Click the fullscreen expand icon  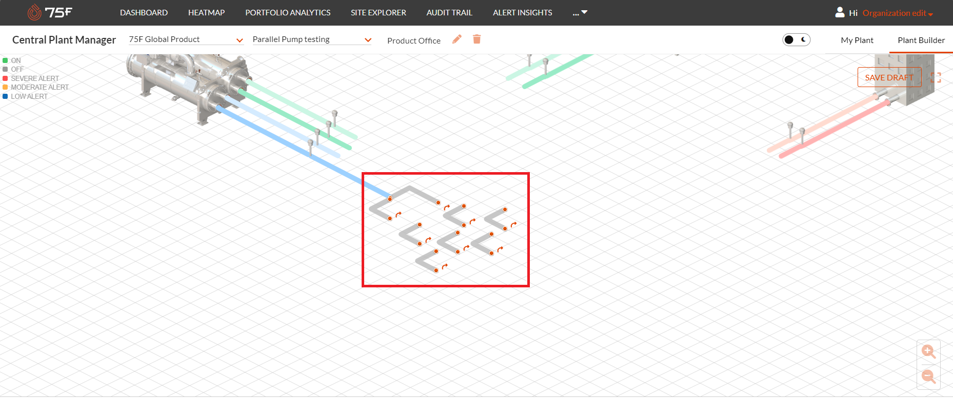[936, 77]
